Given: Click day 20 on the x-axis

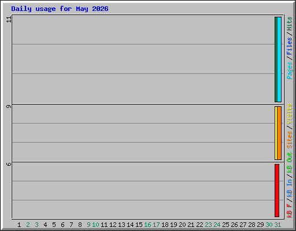Looking at the screenshot, I should [x=182, y=225].
